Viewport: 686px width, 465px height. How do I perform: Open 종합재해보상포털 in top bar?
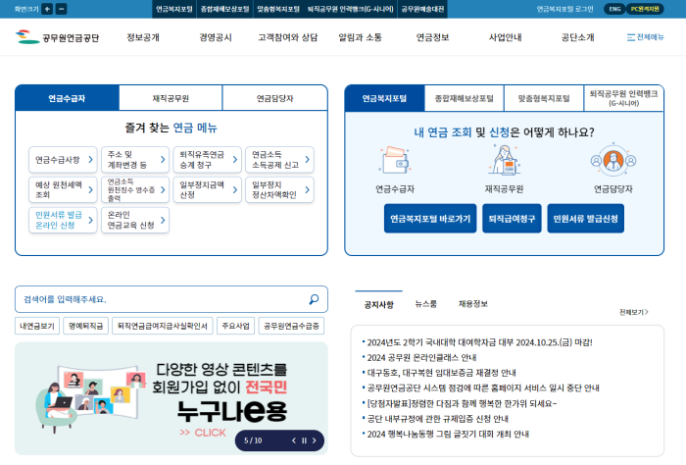coord(224,9)
